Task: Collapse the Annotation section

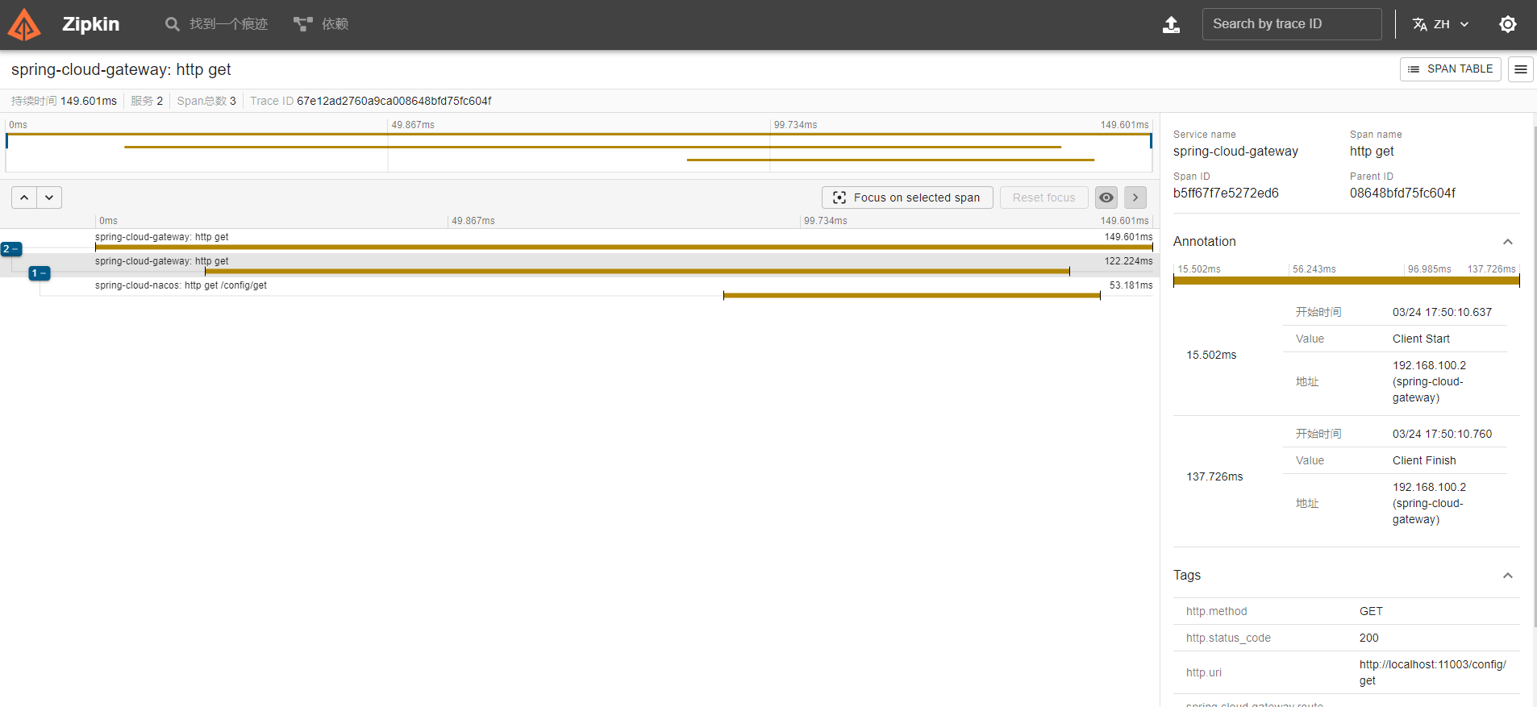Action: tap(1507, 242)
